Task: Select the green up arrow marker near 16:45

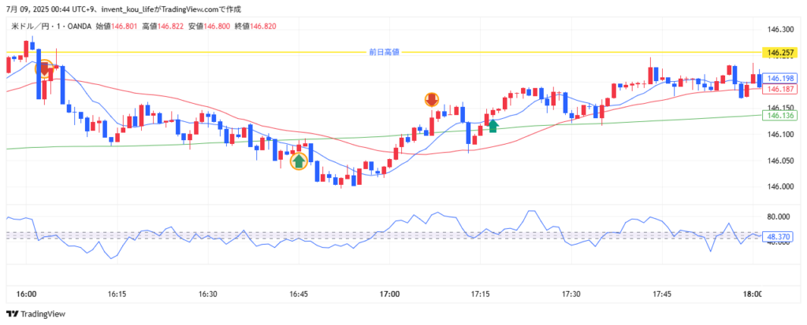Action: tap(299, 161)
